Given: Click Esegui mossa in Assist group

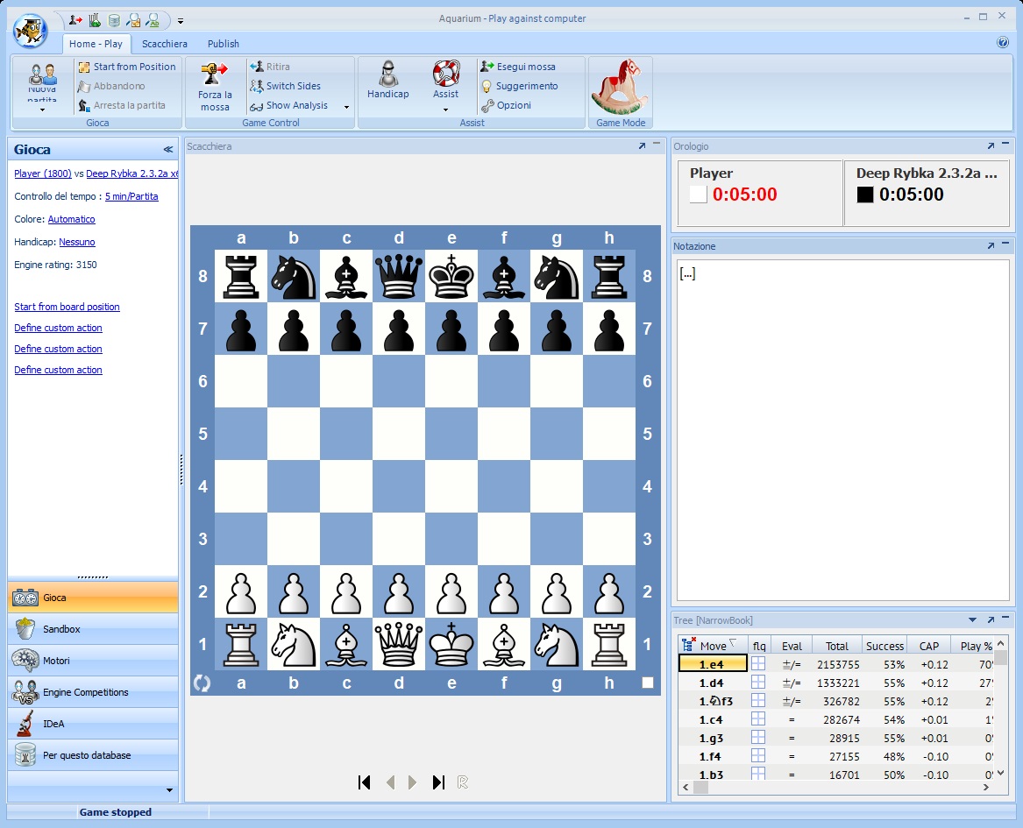Looking at the screenshot, I should click(x=518, y=67).
